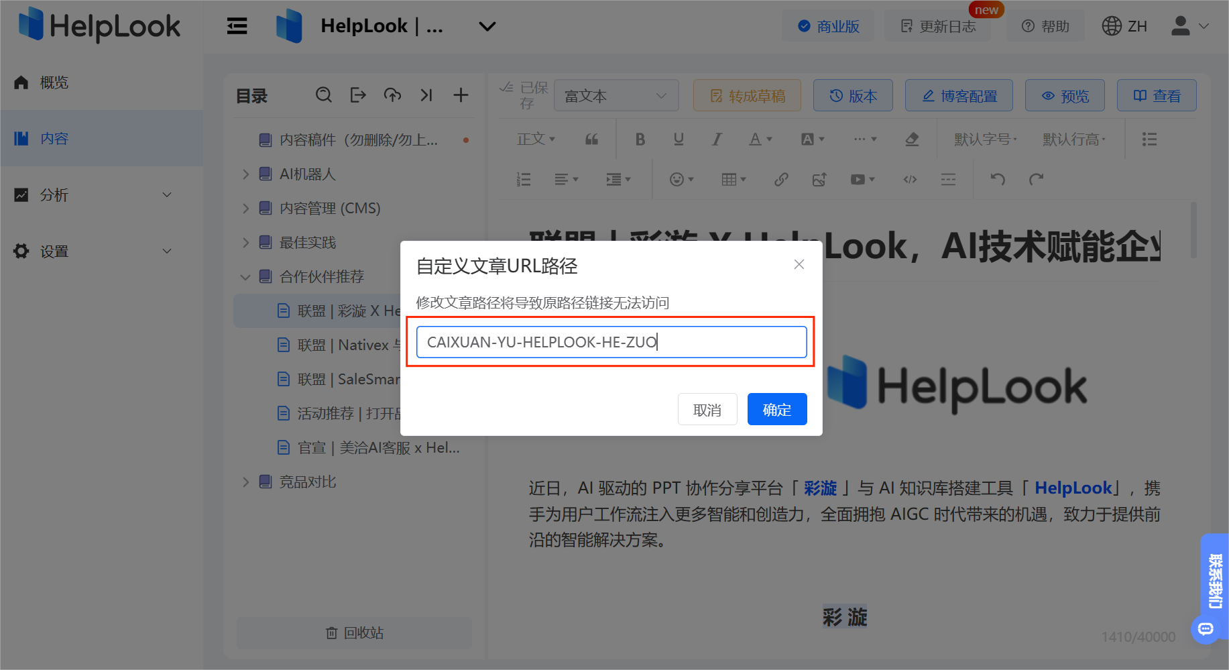Open search in the 目录 panel
The width and height of the screenshot is (1229, 670).
(324, 95)
